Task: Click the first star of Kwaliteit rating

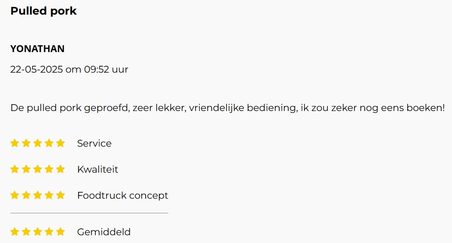Action: (x=15, y=169)
